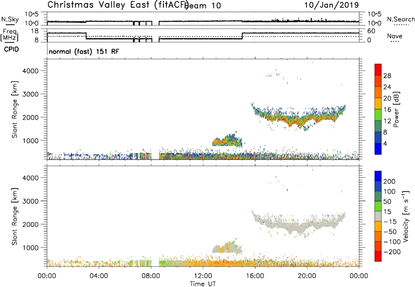Image resolution: width=415 pixels, height=287 pixels.
Task: Click the grey 2000 km scatter band in velocity panel
Action: [298, 225]
